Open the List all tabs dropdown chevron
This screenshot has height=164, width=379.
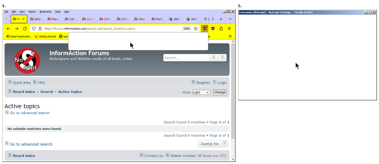(230, 19)
